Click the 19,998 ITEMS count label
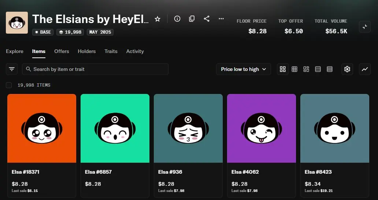378x200 pixels. (x=34, y=85)
